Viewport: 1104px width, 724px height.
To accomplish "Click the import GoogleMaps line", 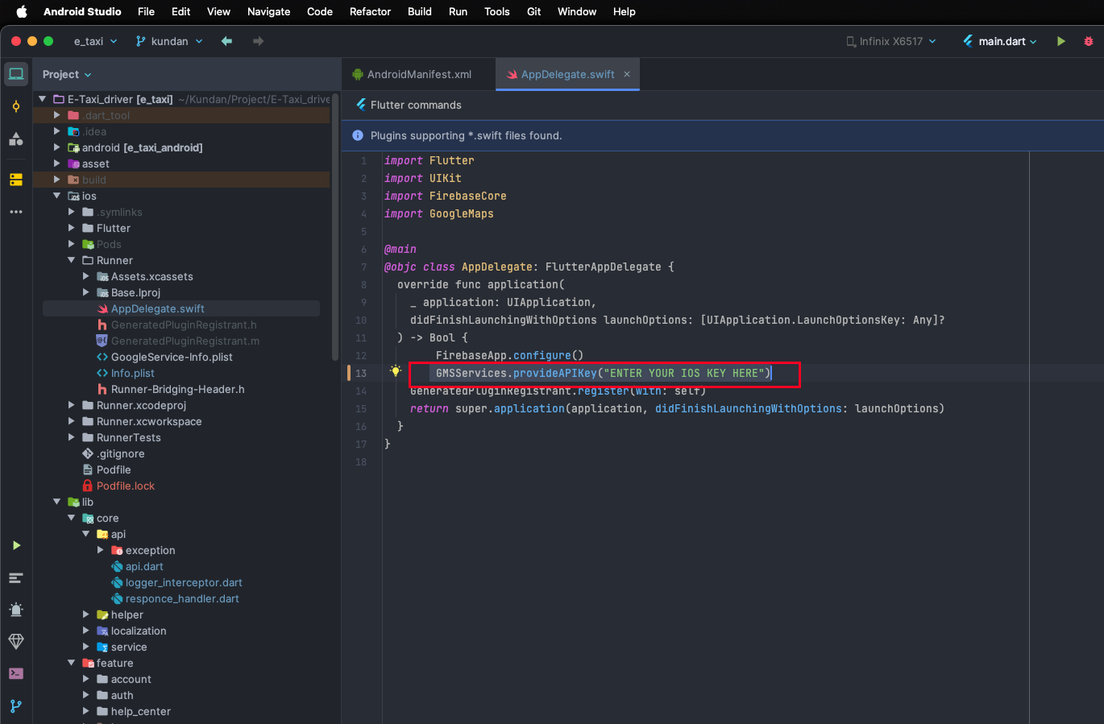I will pos(439,213).
